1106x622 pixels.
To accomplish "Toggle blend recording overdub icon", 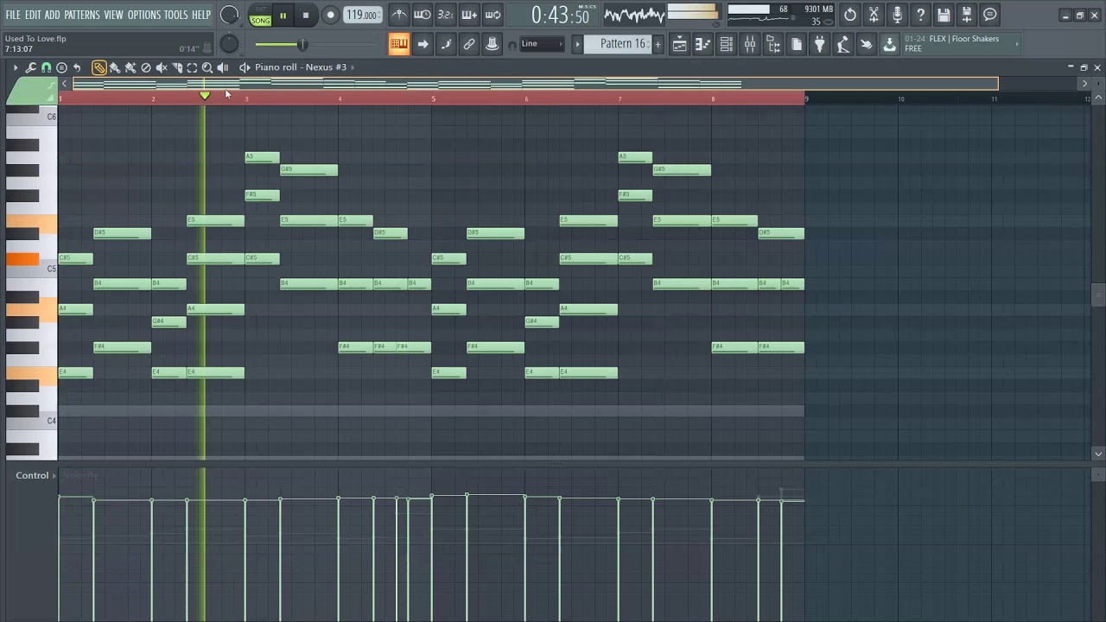I will pos(469,15).
